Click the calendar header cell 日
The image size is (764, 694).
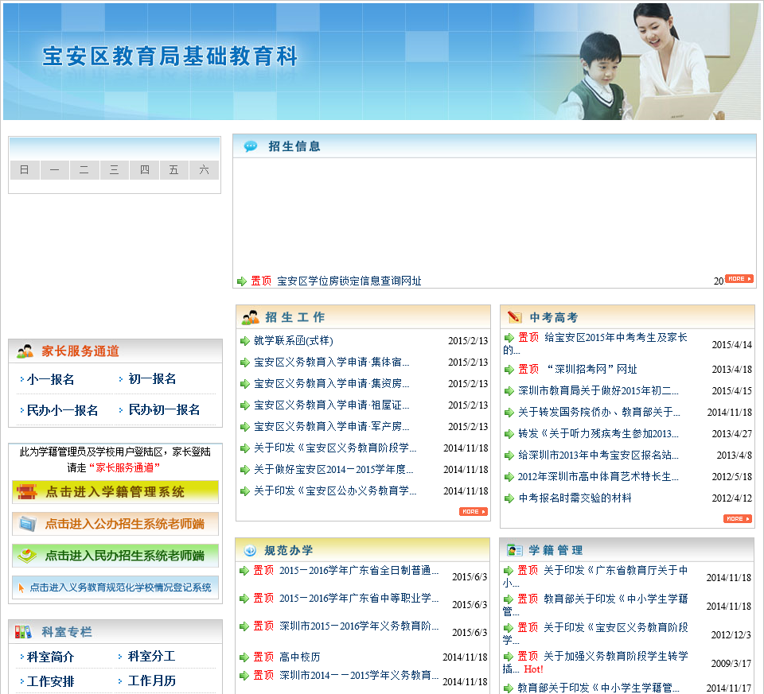pyautogui.click(x=25, y=170)
